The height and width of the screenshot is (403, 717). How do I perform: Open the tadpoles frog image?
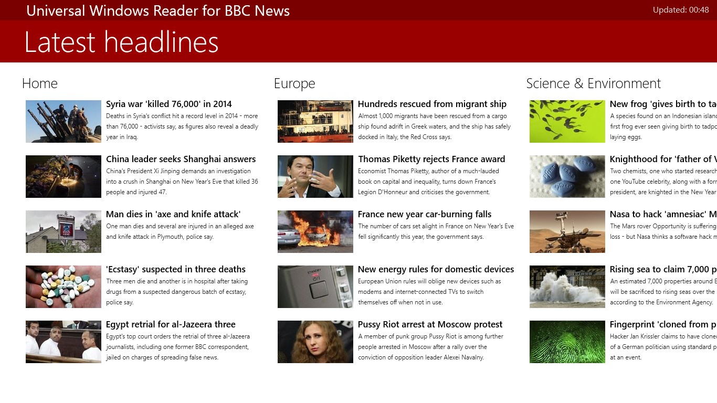point(567,121)
